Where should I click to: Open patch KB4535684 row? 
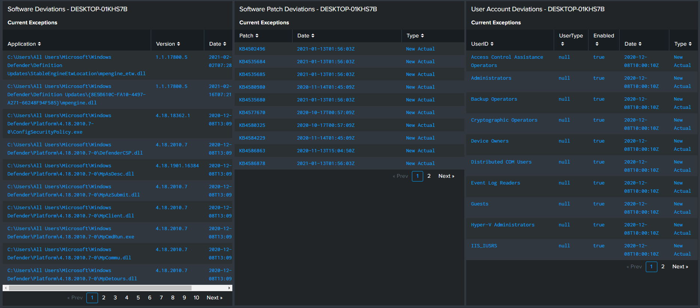point(349,61)
